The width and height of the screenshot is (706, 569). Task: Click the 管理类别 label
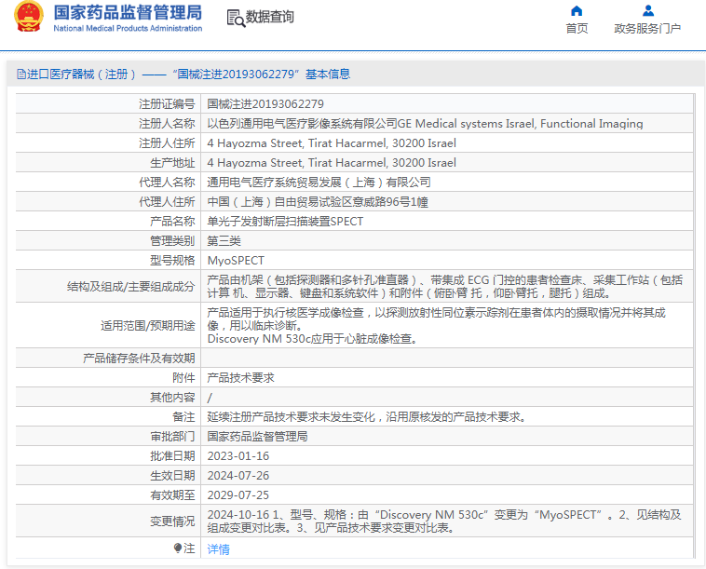(172, 241)
